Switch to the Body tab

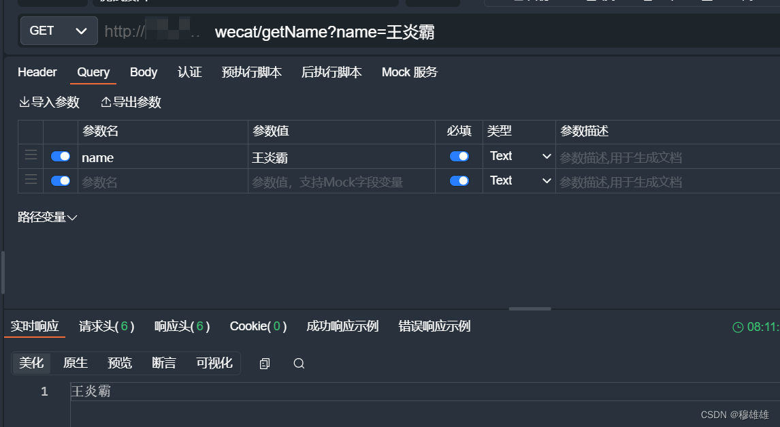(143, 72)
